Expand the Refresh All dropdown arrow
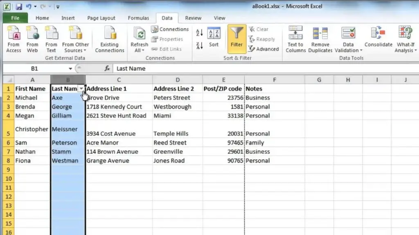This screenshot has height=235, width=419. 142,51
